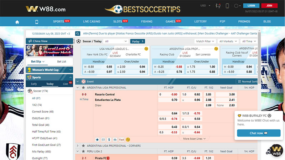The image size is (285, 160).
Task: Select Odd/Even (61) market
Action: pos(41,118)
